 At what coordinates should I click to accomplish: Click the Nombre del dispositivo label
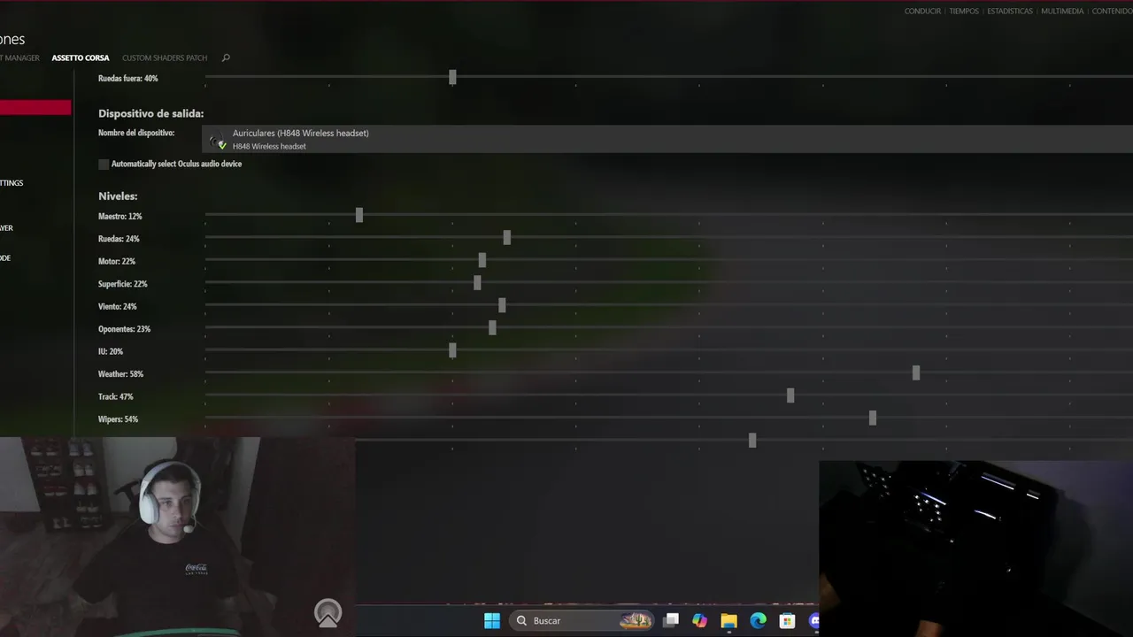coord(136,133)
